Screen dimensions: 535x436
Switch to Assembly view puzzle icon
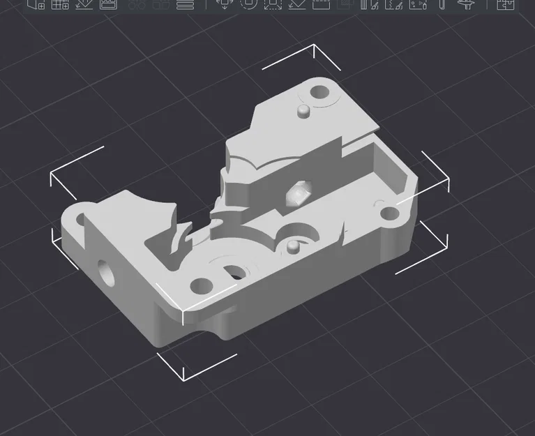point(506,4)
